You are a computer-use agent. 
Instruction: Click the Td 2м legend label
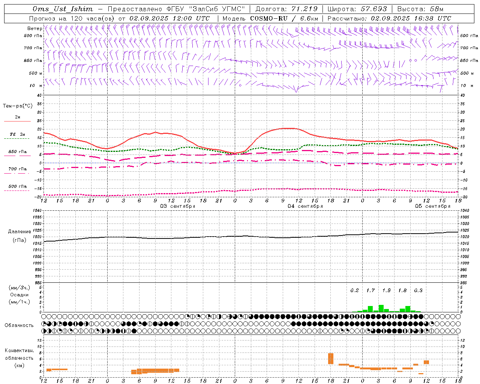click(x=18, y=134)
